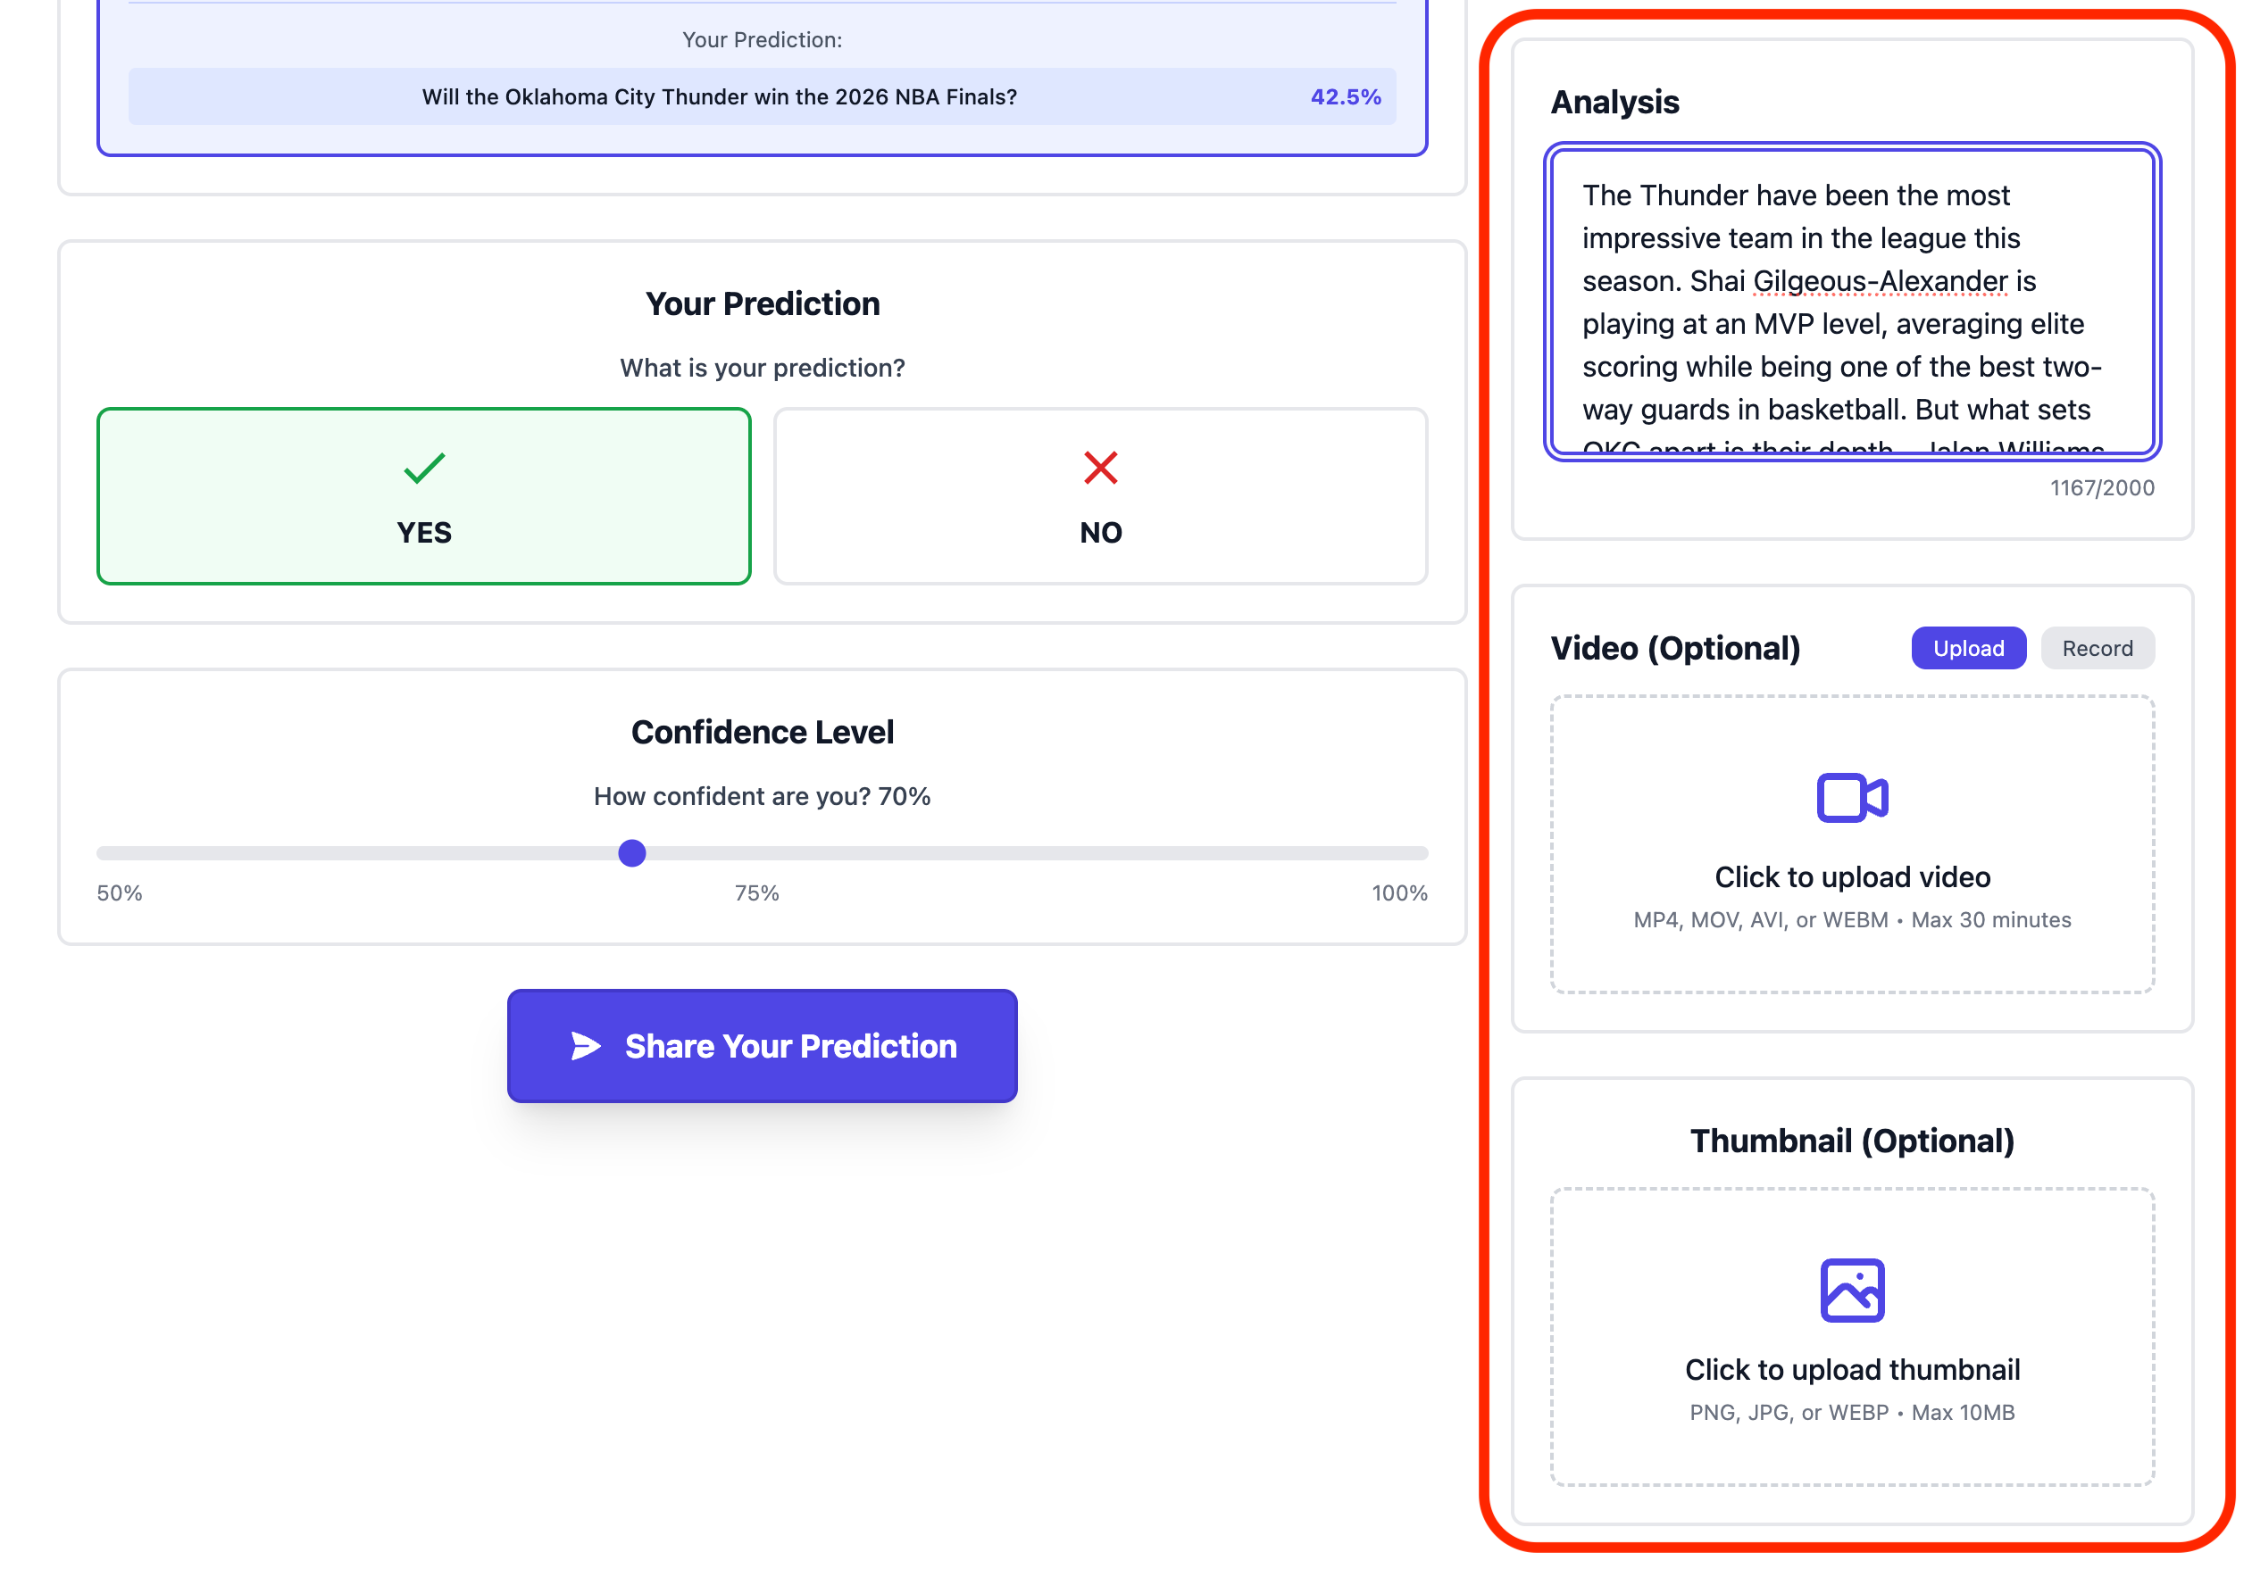Switch video mode to Upload
Viewport: 2252px width, 1569px height.
(x=1967, y=647)
